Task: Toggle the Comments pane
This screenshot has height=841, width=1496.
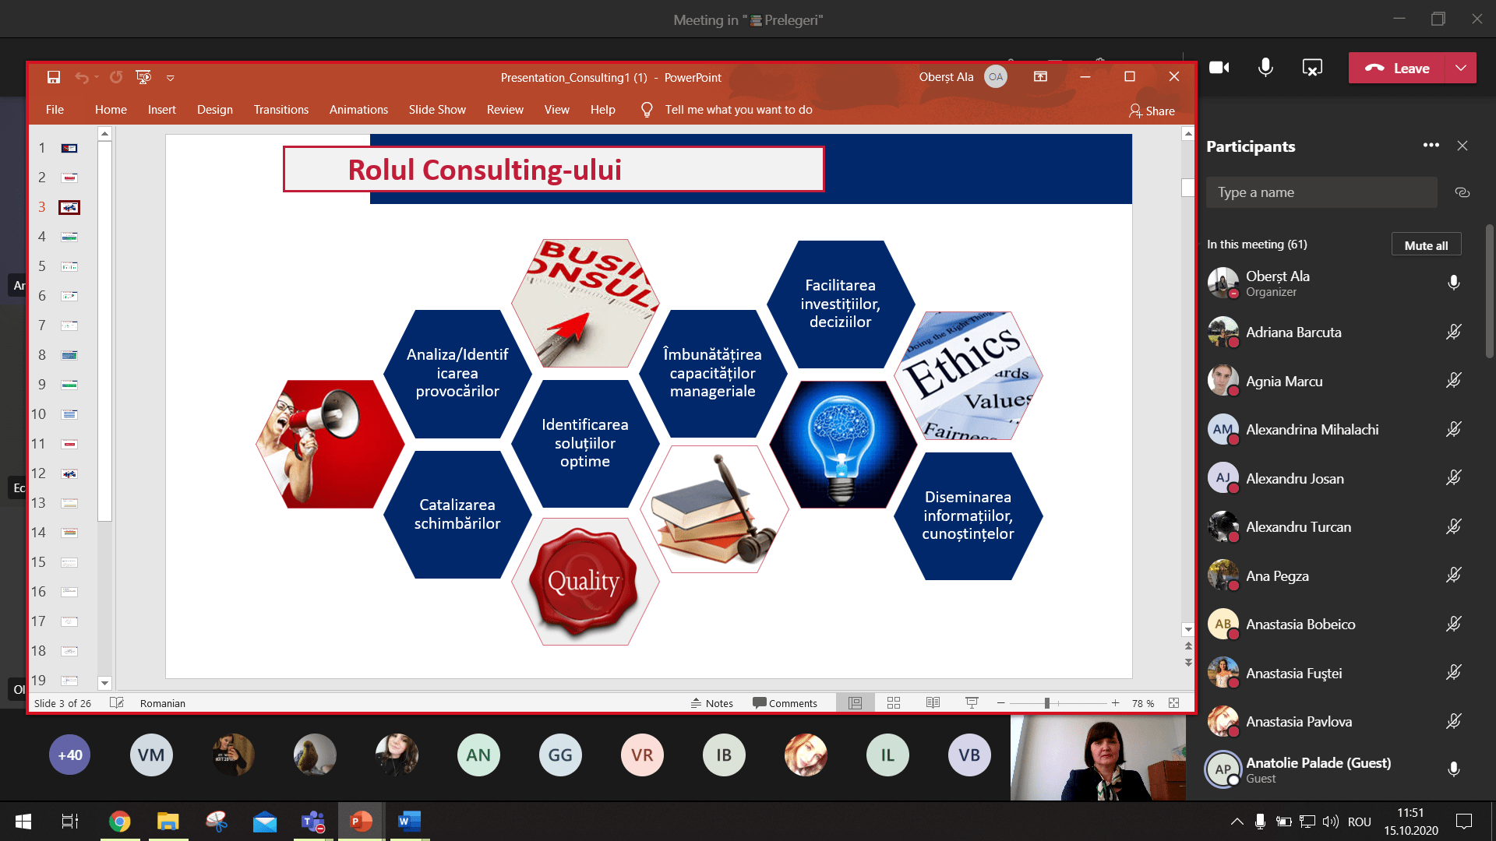Action: point(785,703)
